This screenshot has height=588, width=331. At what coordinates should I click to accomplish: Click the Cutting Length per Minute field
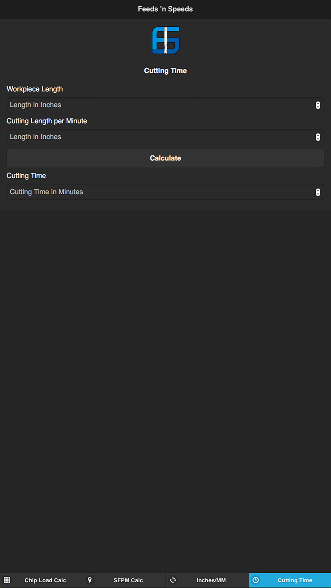click(159, 137)
